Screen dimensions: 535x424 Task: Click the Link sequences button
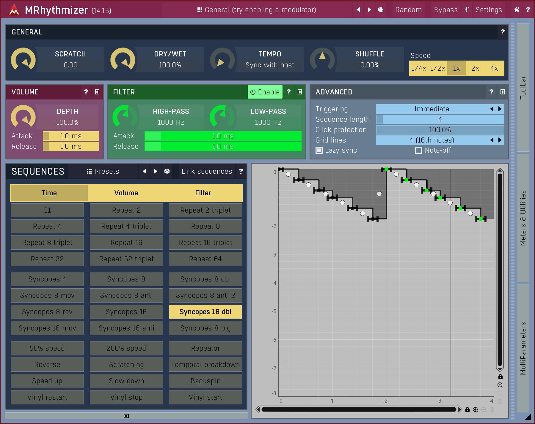pyautogui.click(x=207, y=171)
